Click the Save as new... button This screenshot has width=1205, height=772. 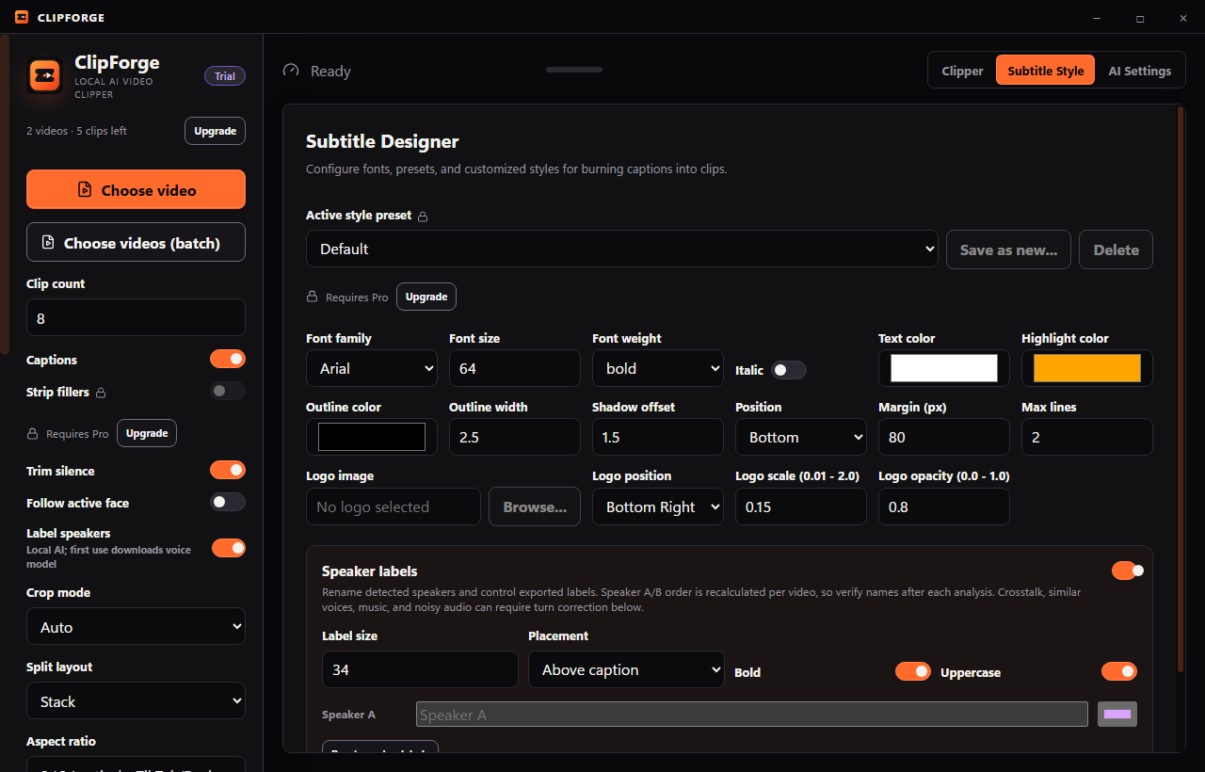(x=1008, y=249)
